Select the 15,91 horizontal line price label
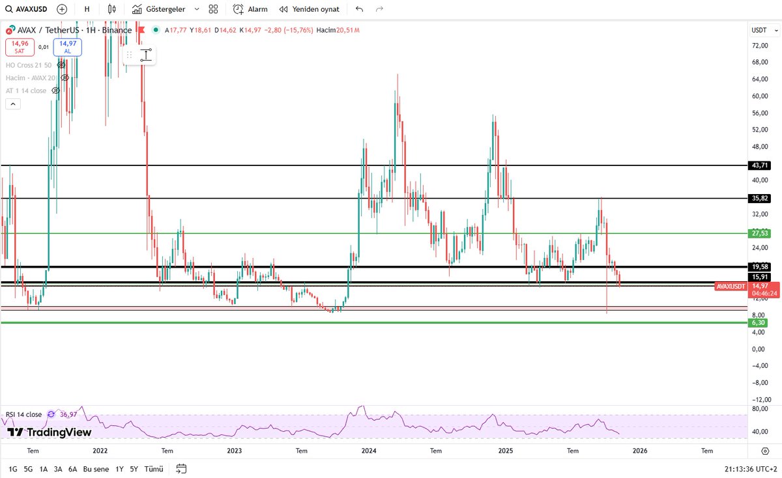This screenshot has width=782, height=478. click(759, 277)
